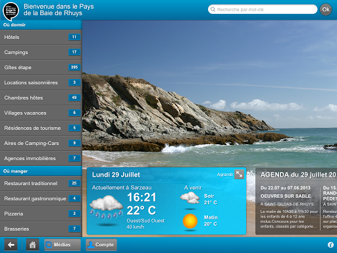
Task: Select the Pizzeria category
Action: coord(41,213)
